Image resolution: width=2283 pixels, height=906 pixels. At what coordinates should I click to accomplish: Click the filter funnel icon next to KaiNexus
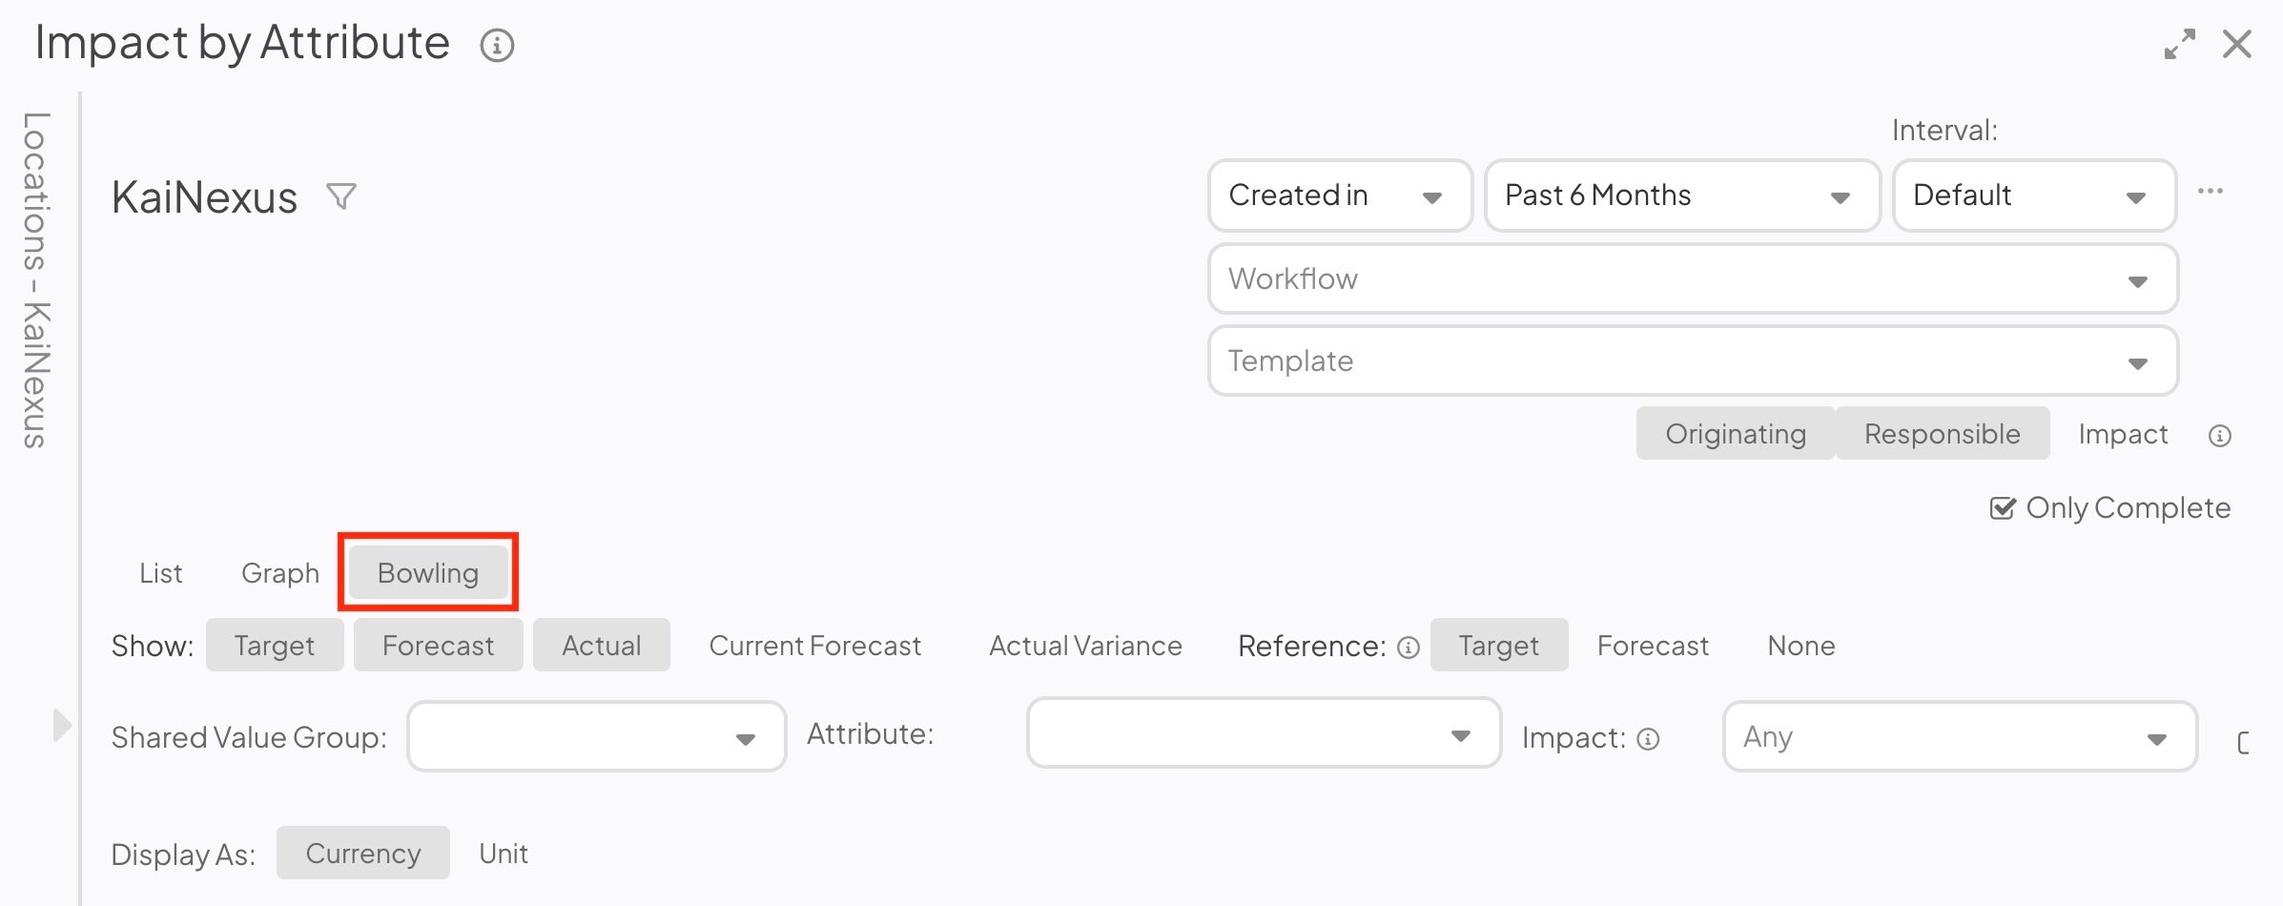click(x=340, y=196)
